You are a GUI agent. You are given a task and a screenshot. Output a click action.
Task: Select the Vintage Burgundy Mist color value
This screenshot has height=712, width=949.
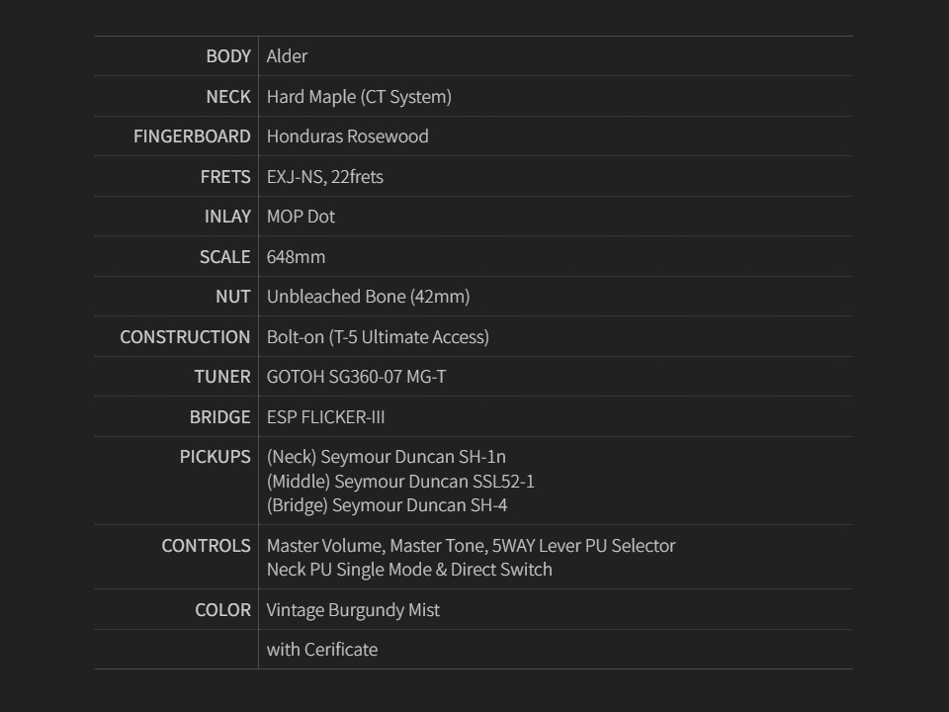pyautogui.click(x=353, y=610)
